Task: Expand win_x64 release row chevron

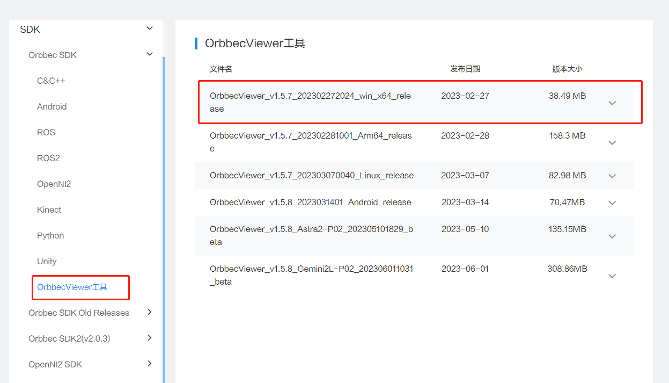Action: click(x=612, y=103)
